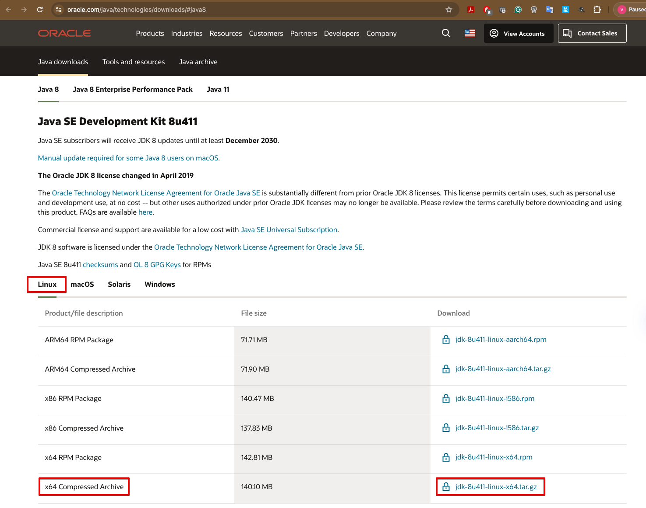This screenshot has width=646, height=508.
Task: Switch to the macOS tab
Action: (82, 284)
